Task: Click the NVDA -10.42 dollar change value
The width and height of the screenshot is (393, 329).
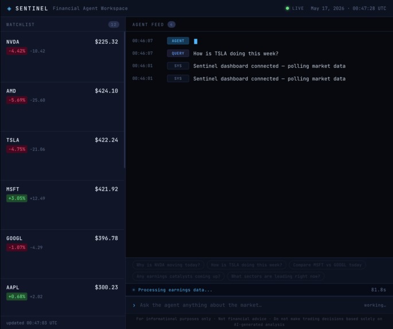Action: tap(38, 51)
